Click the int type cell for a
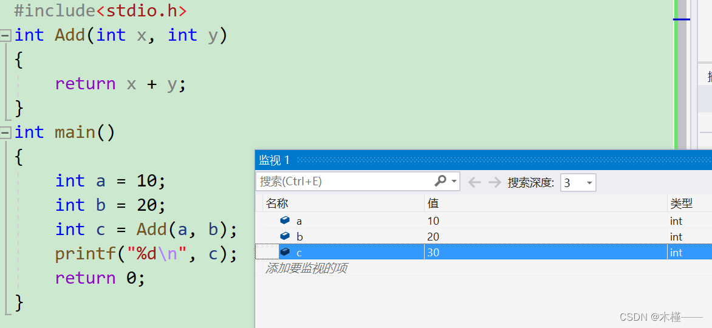712x328 pixels. tap(690, 220)
